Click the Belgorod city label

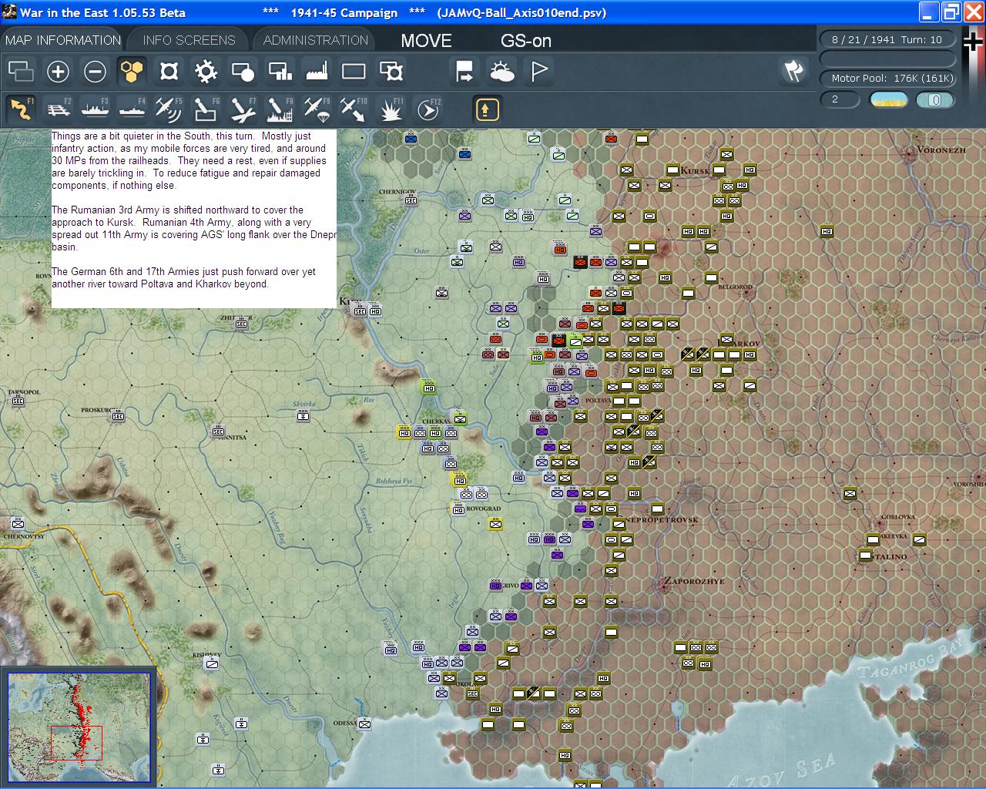pyautogui.click(x=734, y=287)
